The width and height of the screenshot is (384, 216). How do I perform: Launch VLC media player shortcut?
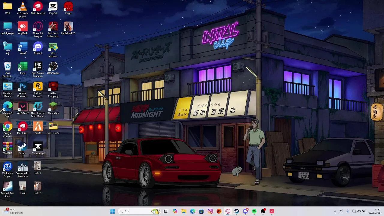[23, 9]
